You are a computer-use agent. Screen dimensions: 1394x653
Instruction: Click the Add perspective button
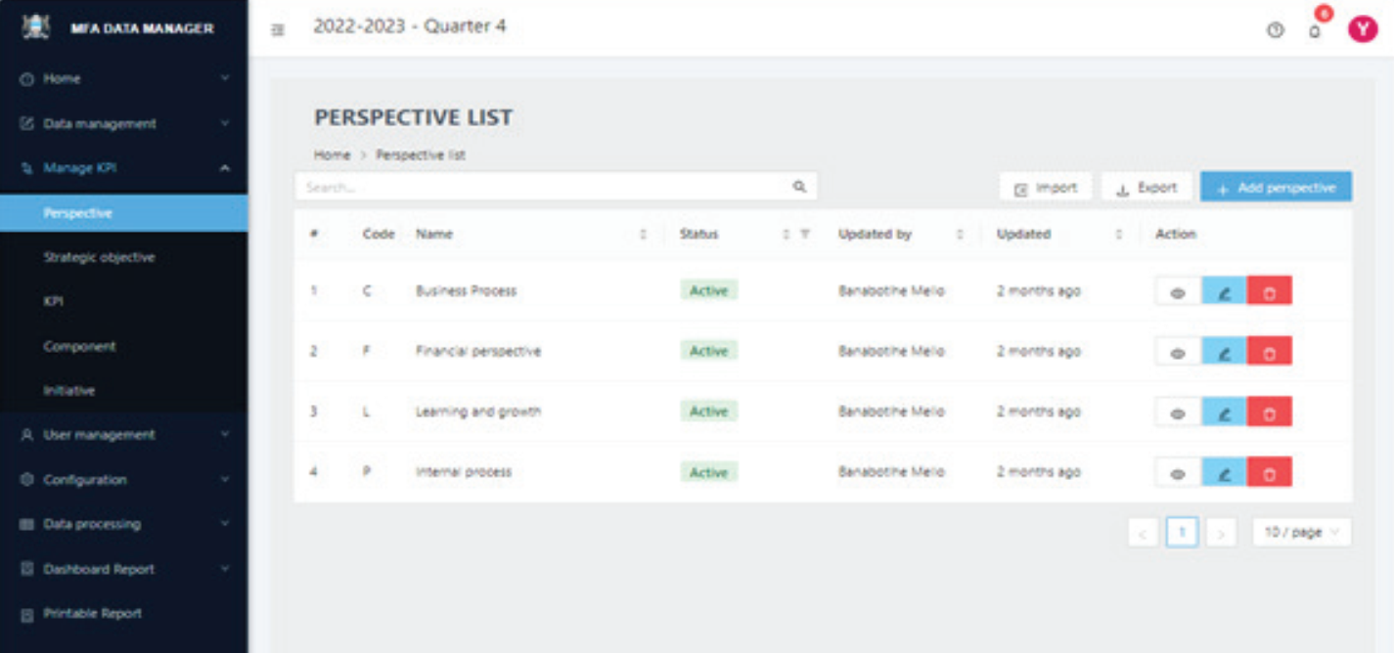click(x=1277, y=188)
